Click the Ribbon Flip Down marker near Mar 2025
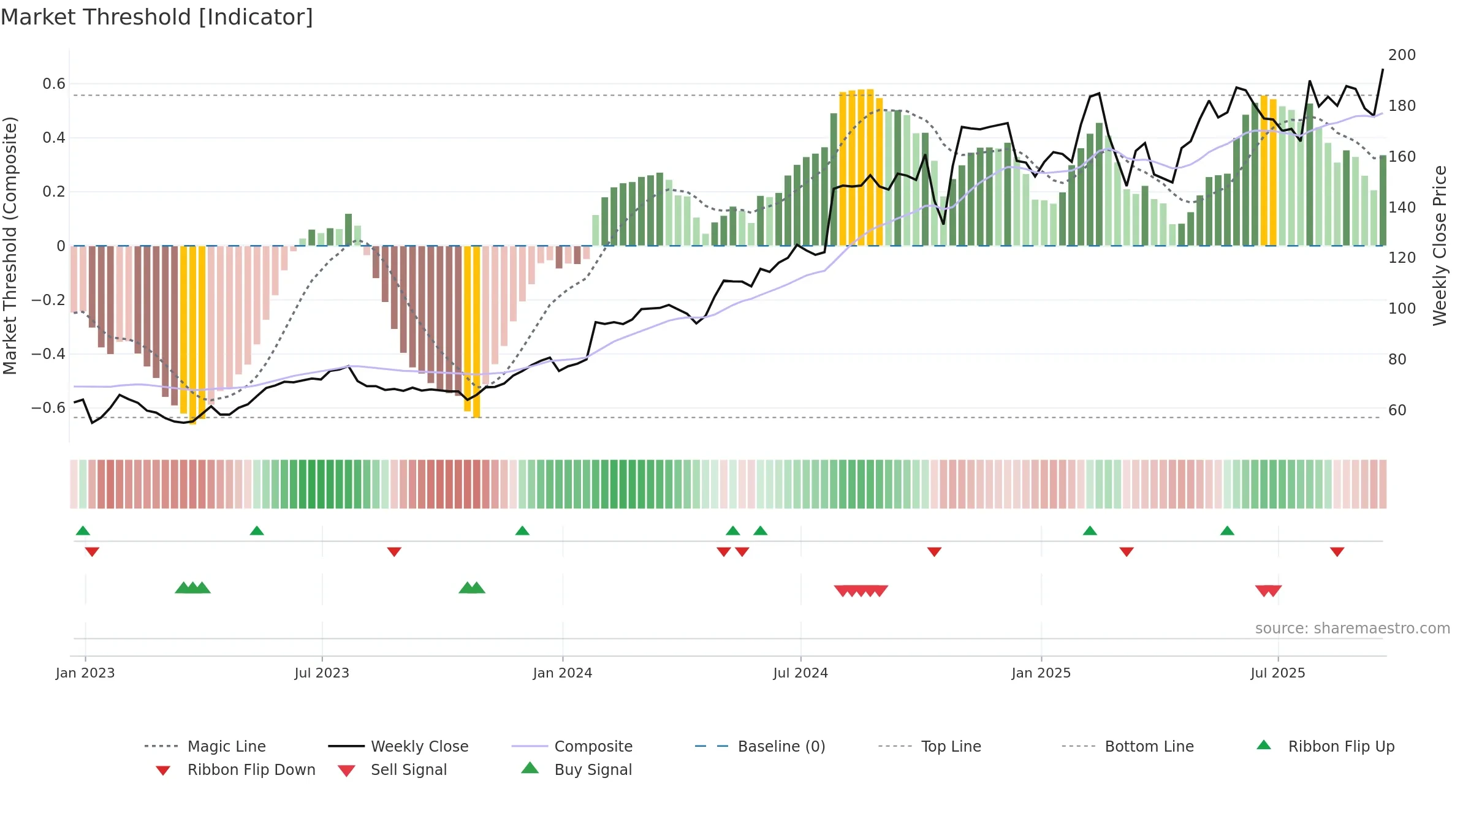 tap(1127, 552)
